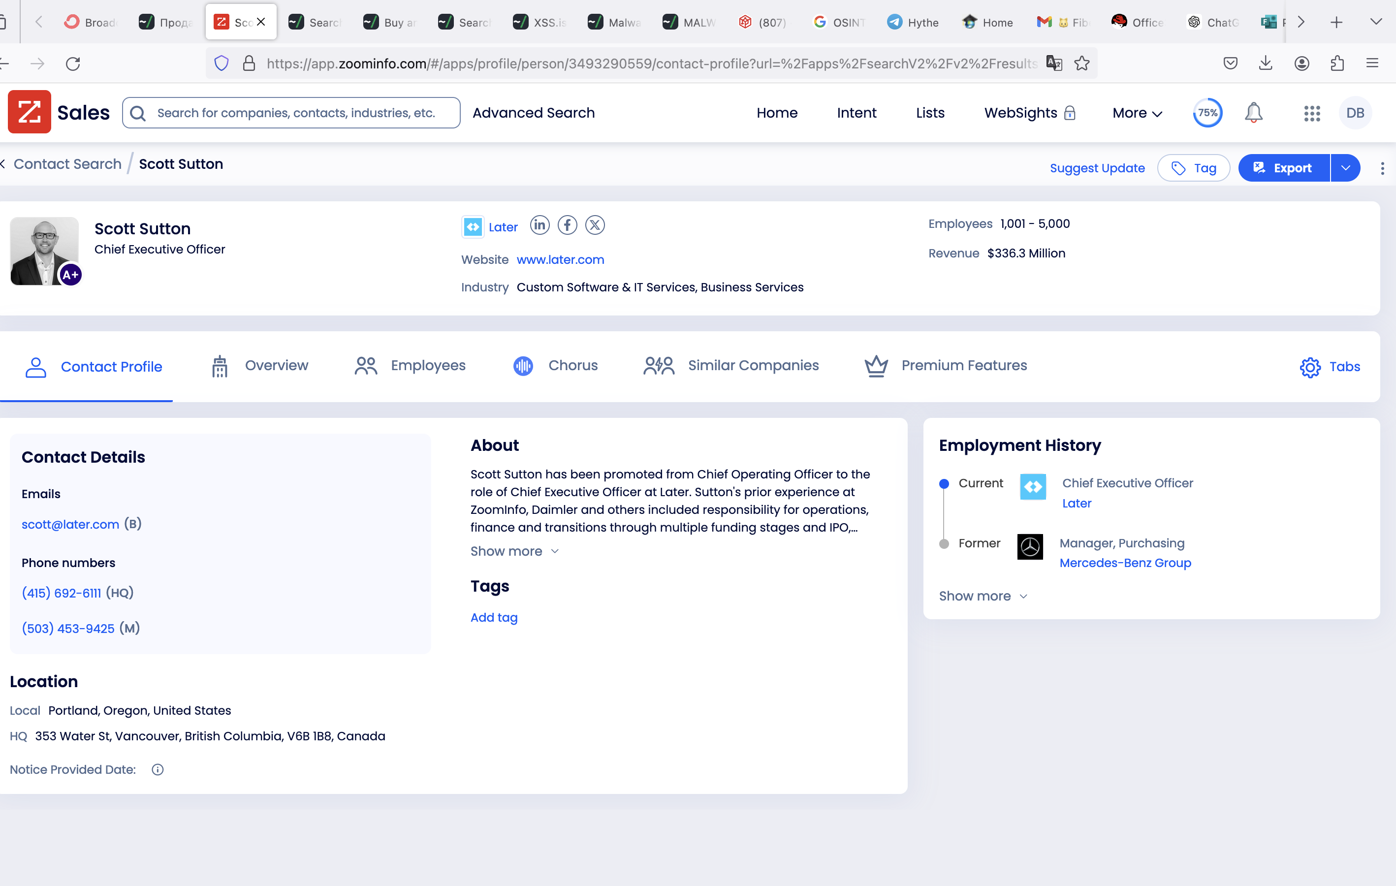Image resolution: width=1396 pixels, height=886 pixels.
Task: Expand the Export dropdown arrow
Action: [1345, 168]
